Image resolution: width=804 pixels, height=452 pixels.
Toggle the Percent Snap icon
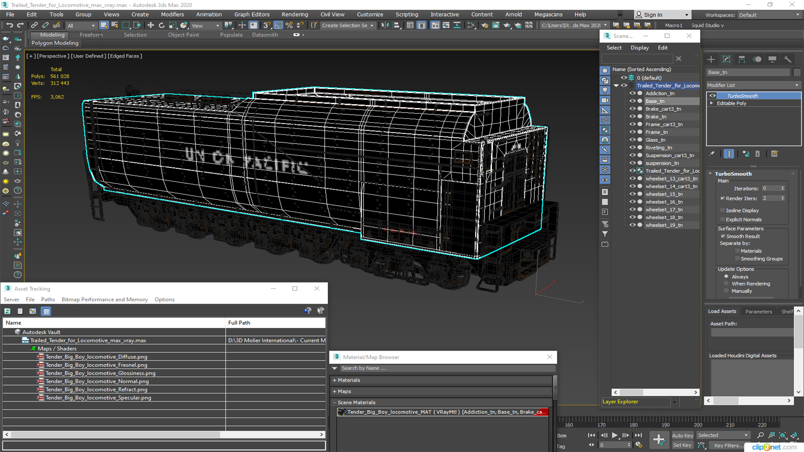click(289, 26)
